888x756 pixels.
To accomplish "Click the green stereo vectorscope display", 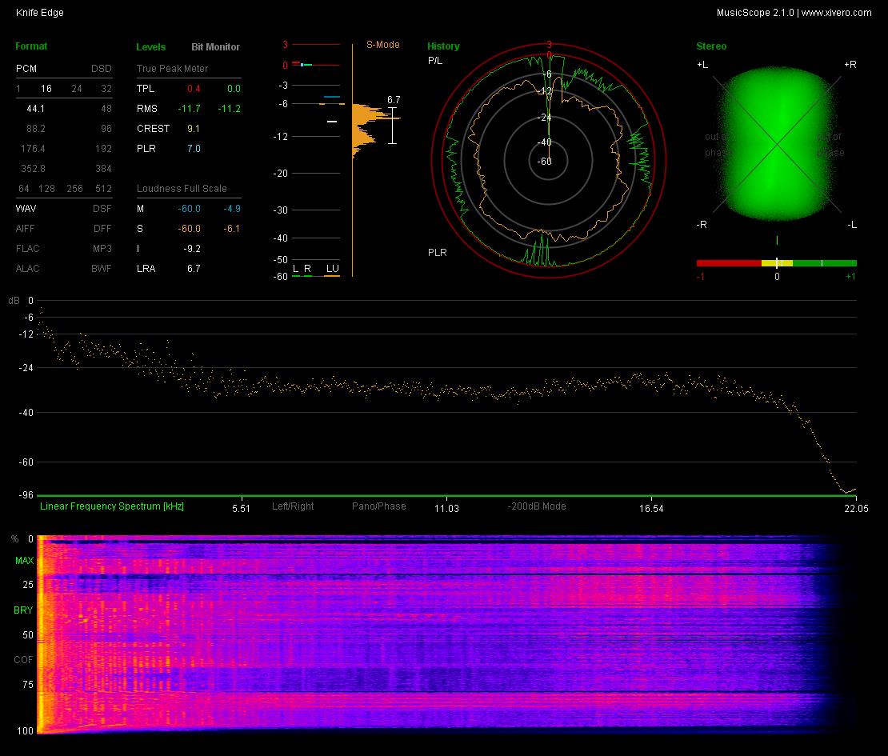I will pyautogui.click(x=777, y=144).
